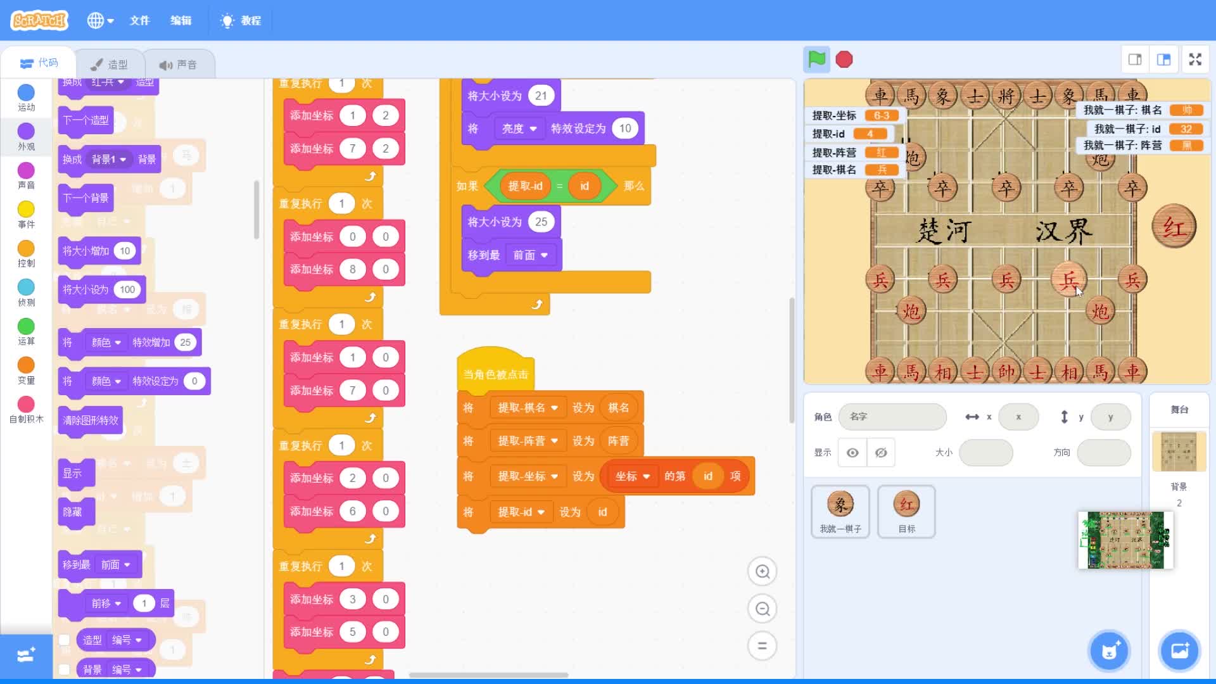Tick the 造型 编号 reporter checkbox
The width and height of the screenshot is (1216, 684).
coord(64,640)
